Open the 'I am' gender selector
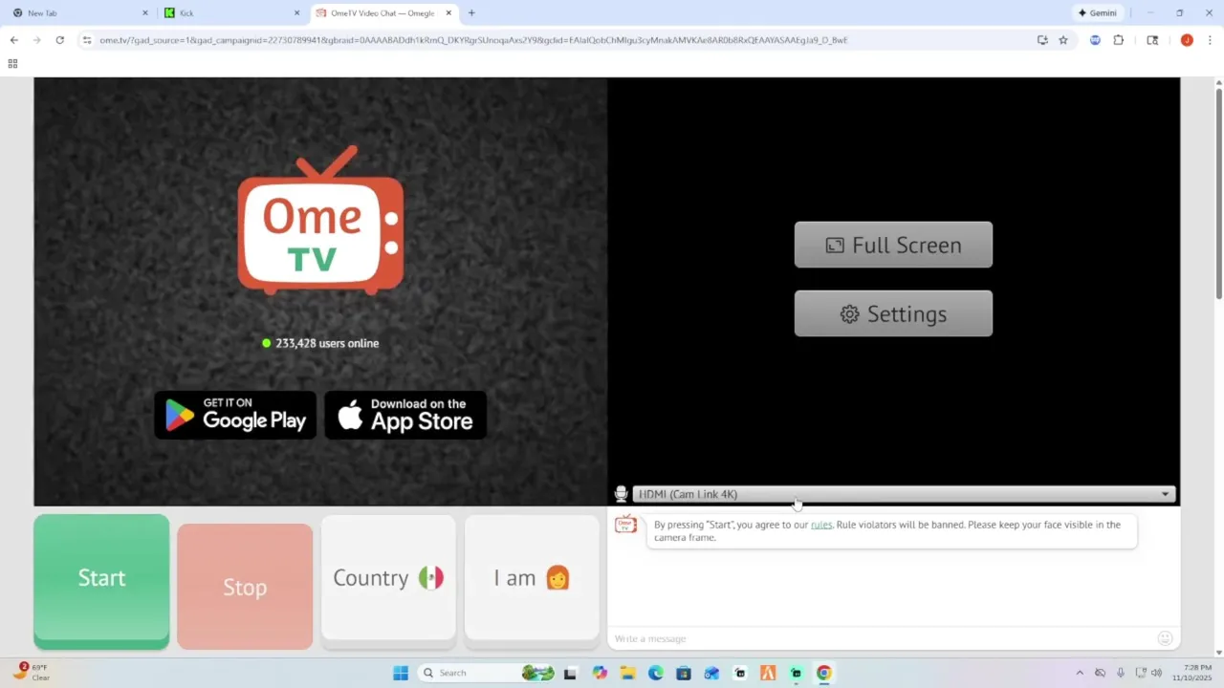Screen dimensions: 1224x688 (x=532, y=578)
